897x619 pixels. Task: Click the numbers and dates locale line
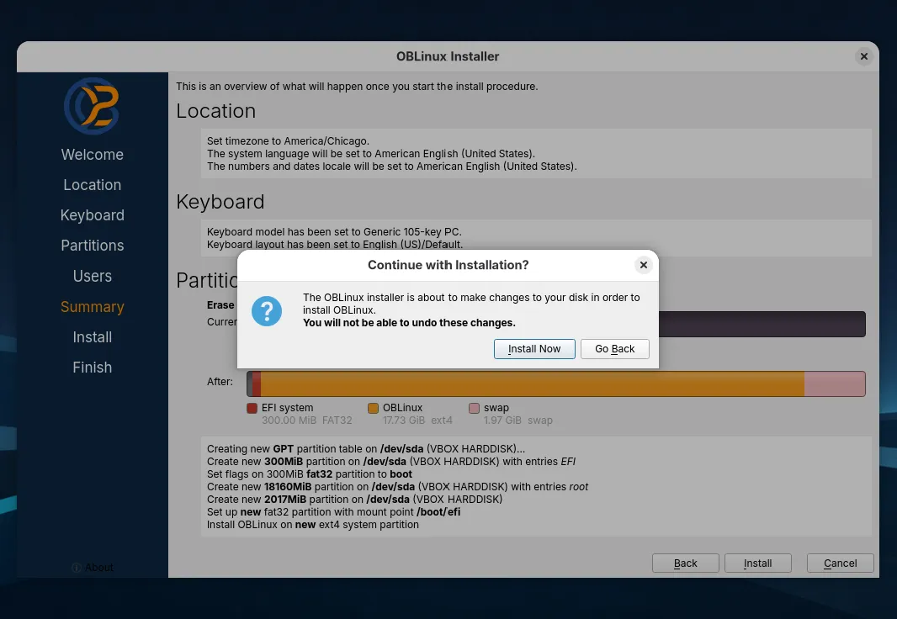[392, 166]
